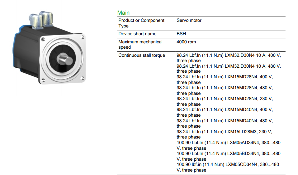Click the 'BSH' value
The height and width of the screenshot is (175, 298).
pyautogui.click(x=181, y=34)
